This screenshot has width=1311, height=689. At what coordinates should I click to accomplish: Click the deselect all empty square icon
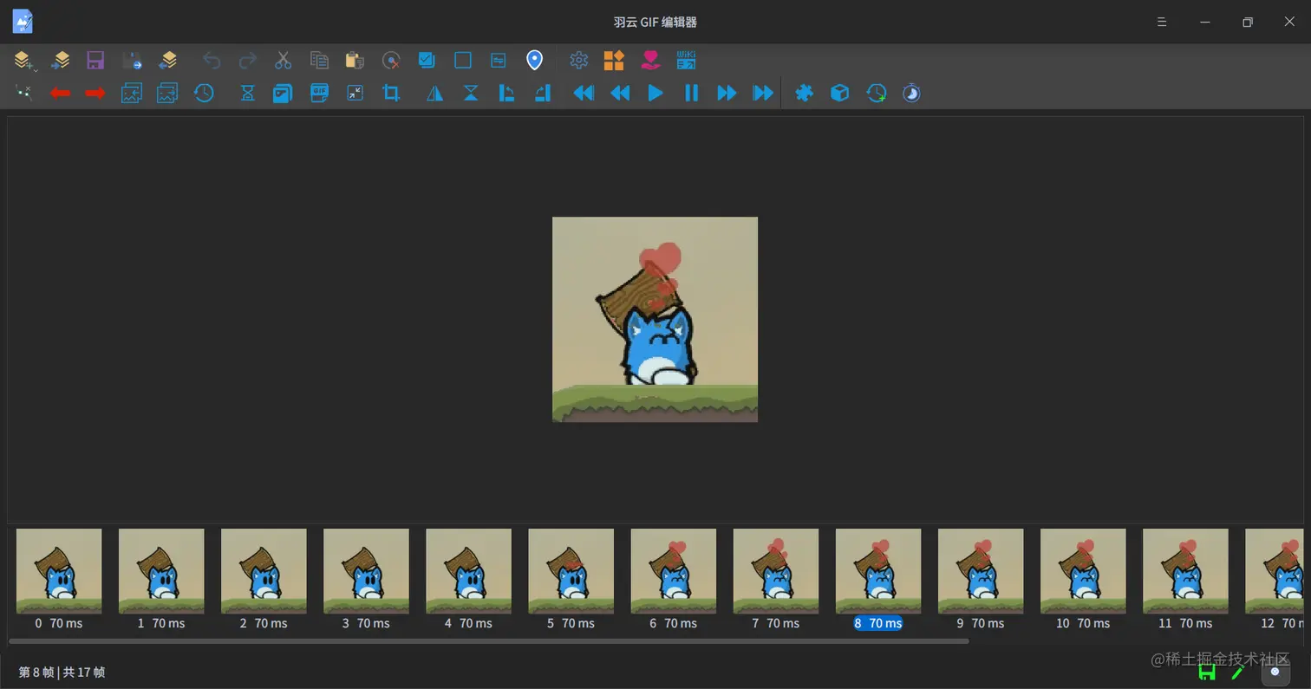click(x=463, y=61)
